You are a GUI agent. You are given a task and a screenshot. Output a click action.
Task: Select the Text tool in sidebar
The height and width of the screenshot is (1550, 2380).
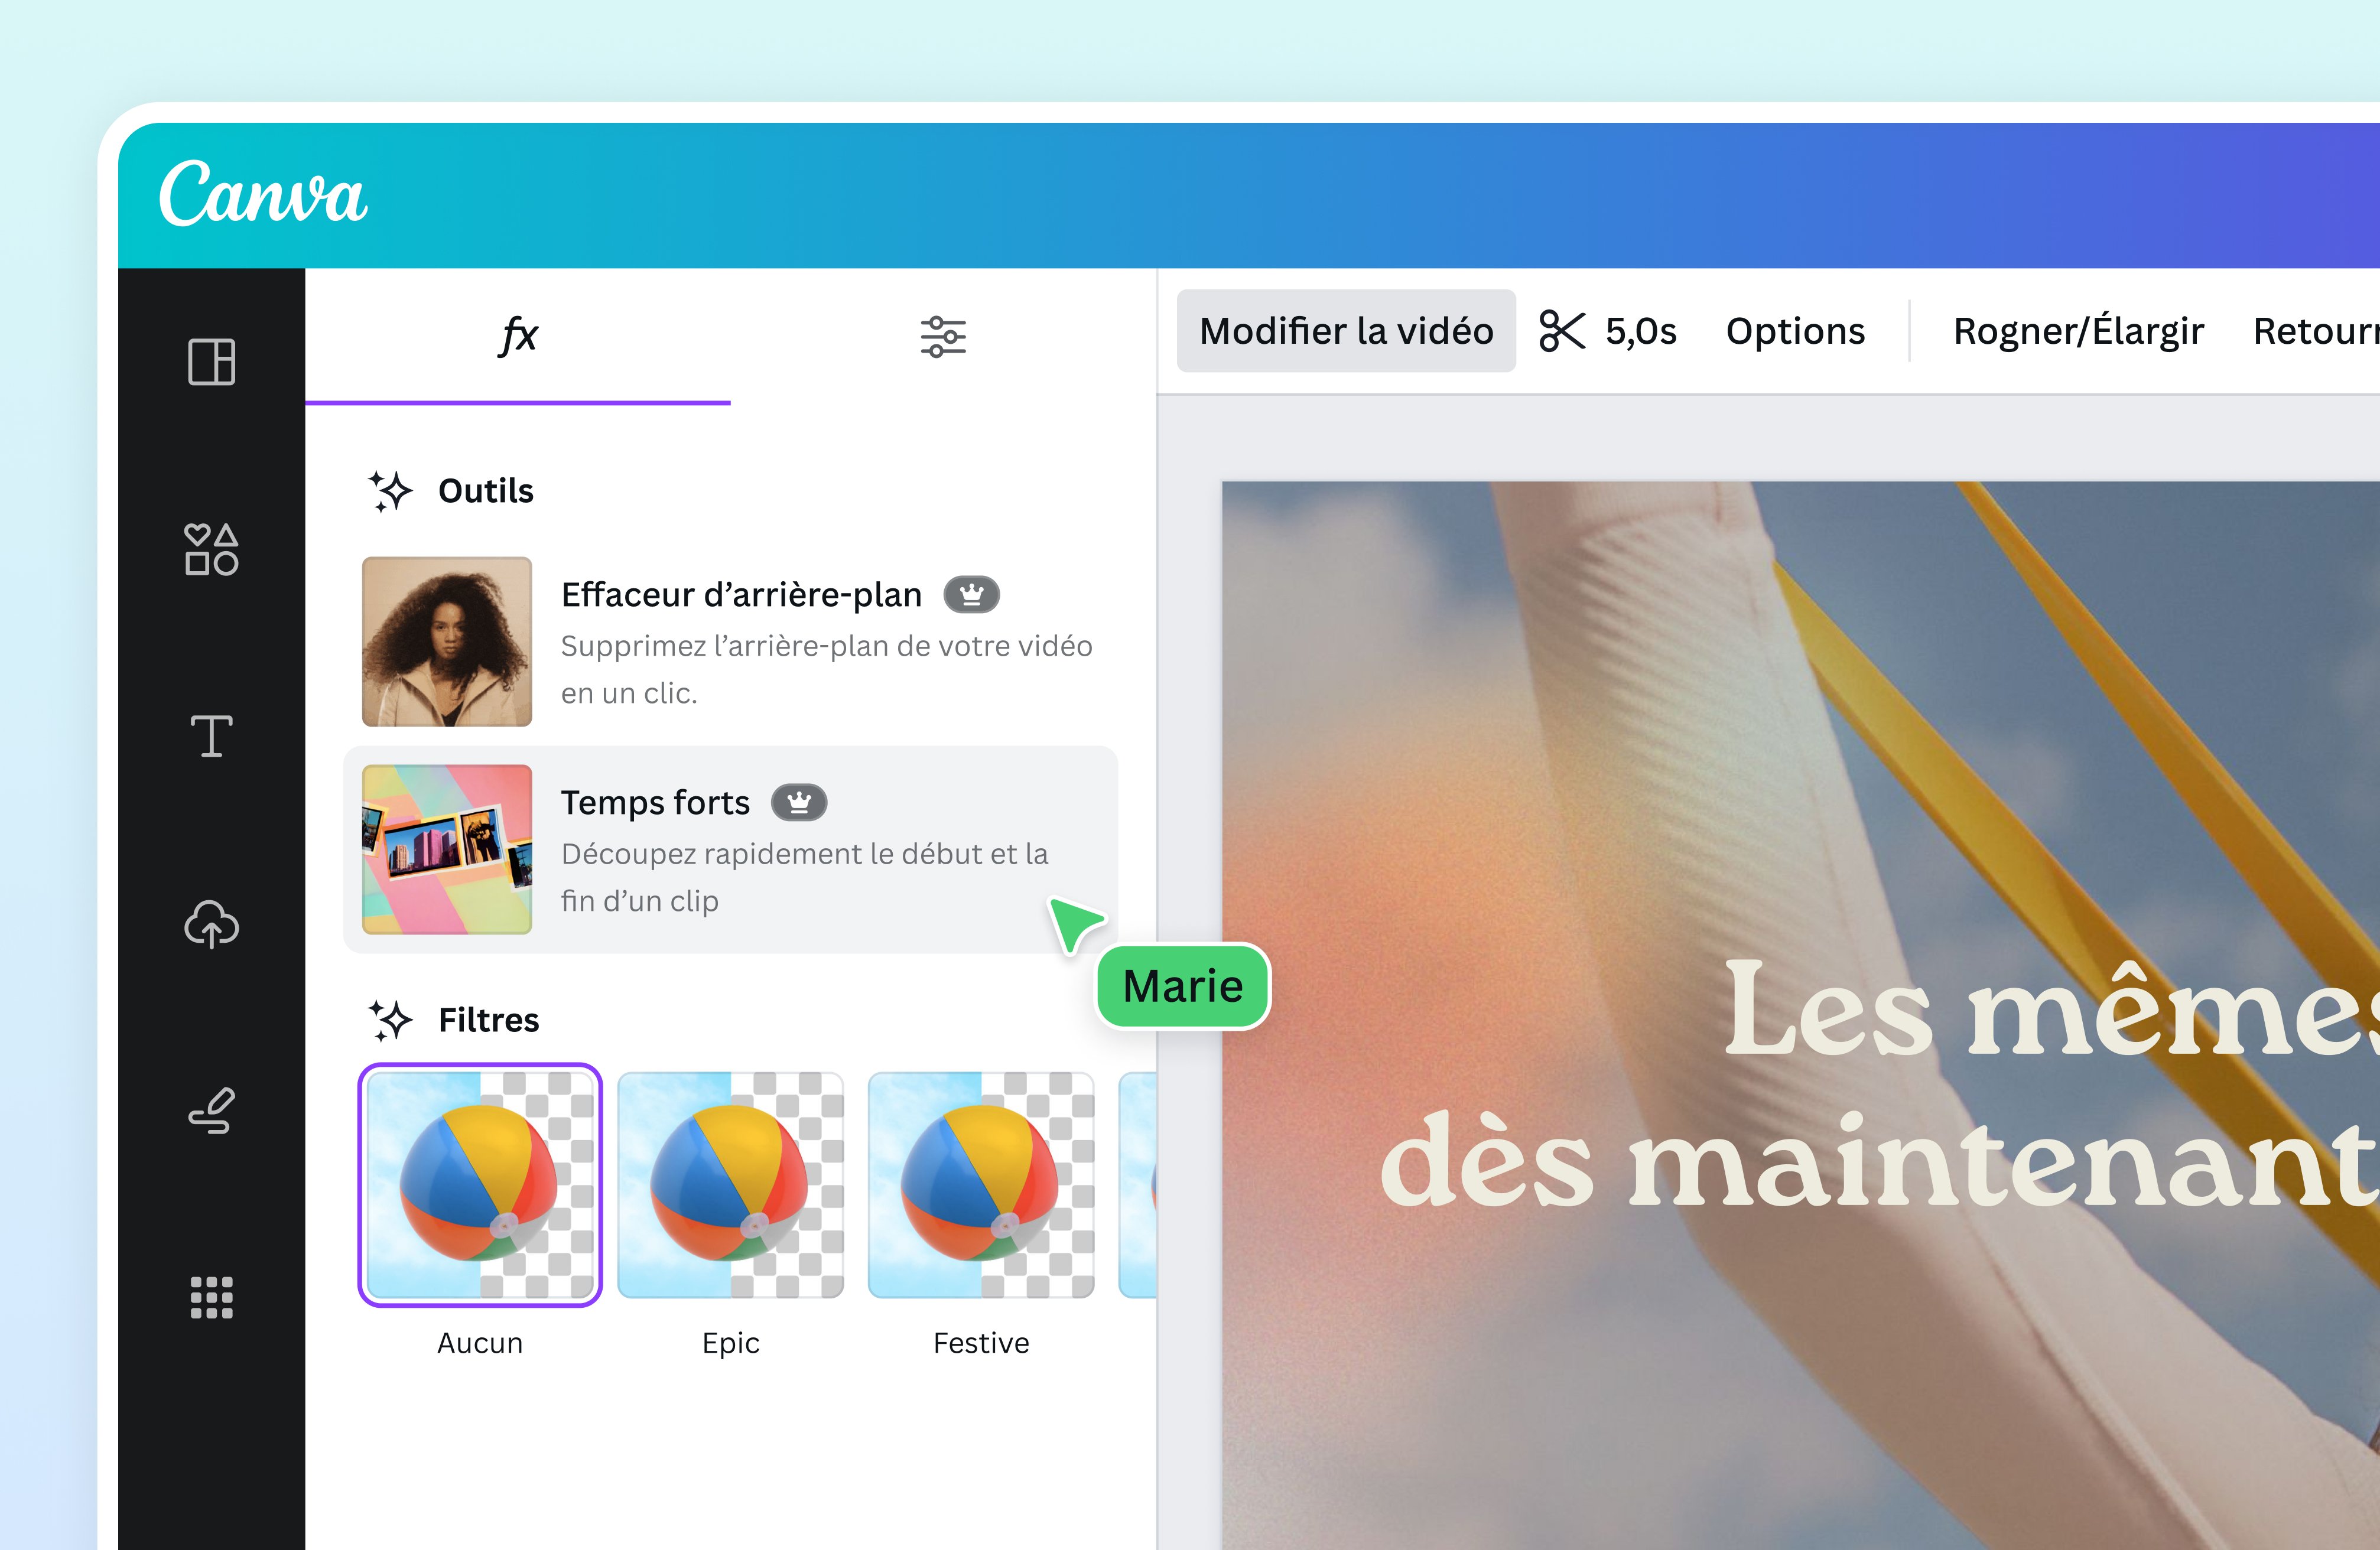click(211, 736)
